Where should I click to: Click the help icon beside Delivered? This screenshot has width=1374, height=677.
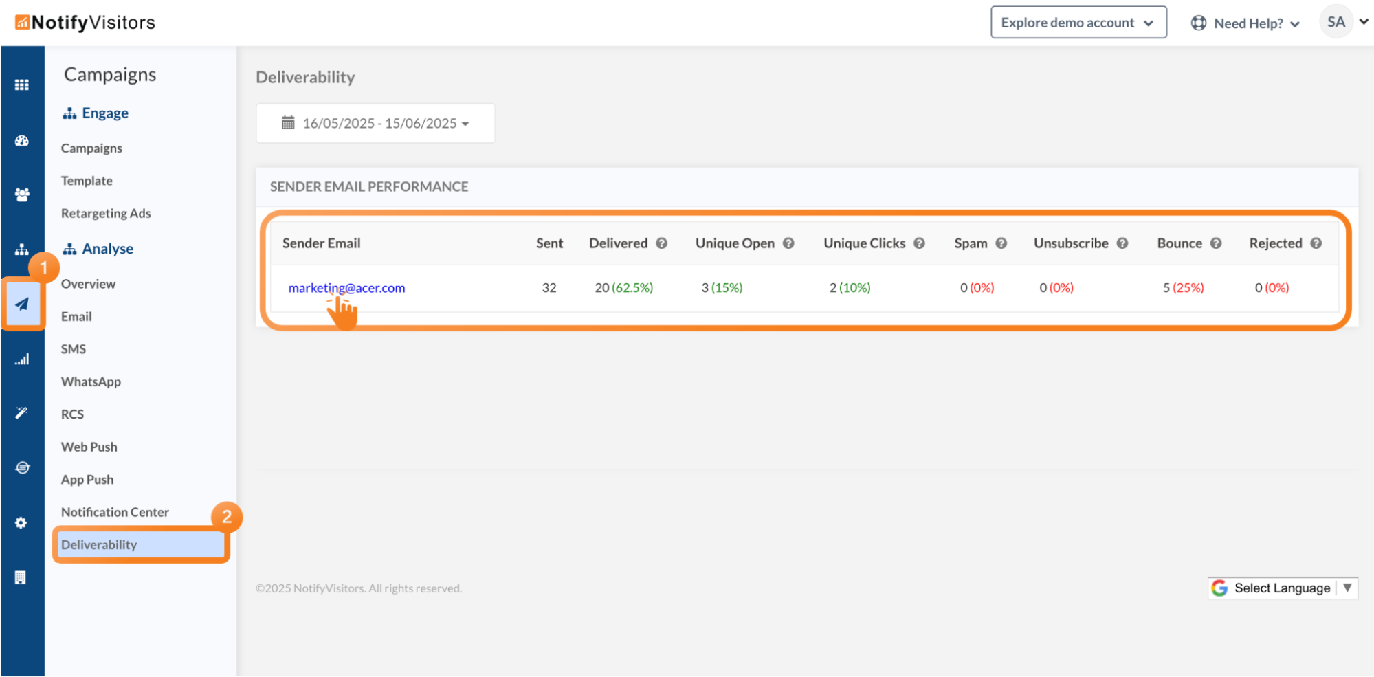662,243
